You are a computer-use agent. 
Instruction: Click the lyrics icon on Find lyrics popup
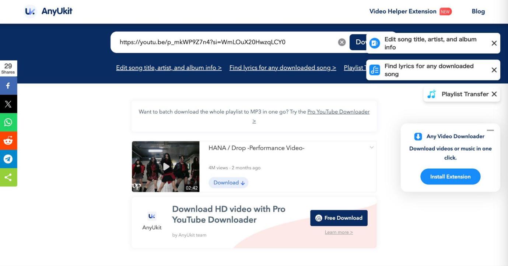pyautogui.click(x=375, y=70)
